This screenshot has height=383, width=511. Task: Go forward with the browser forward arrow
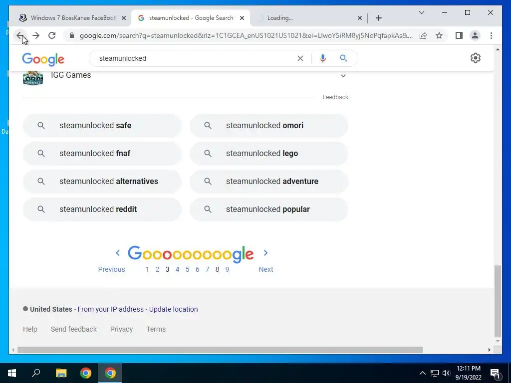(36, 35)
